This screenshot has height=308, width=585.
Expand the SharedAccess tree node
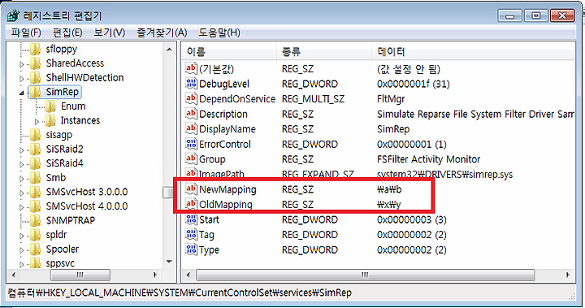(x=22, y=64)
